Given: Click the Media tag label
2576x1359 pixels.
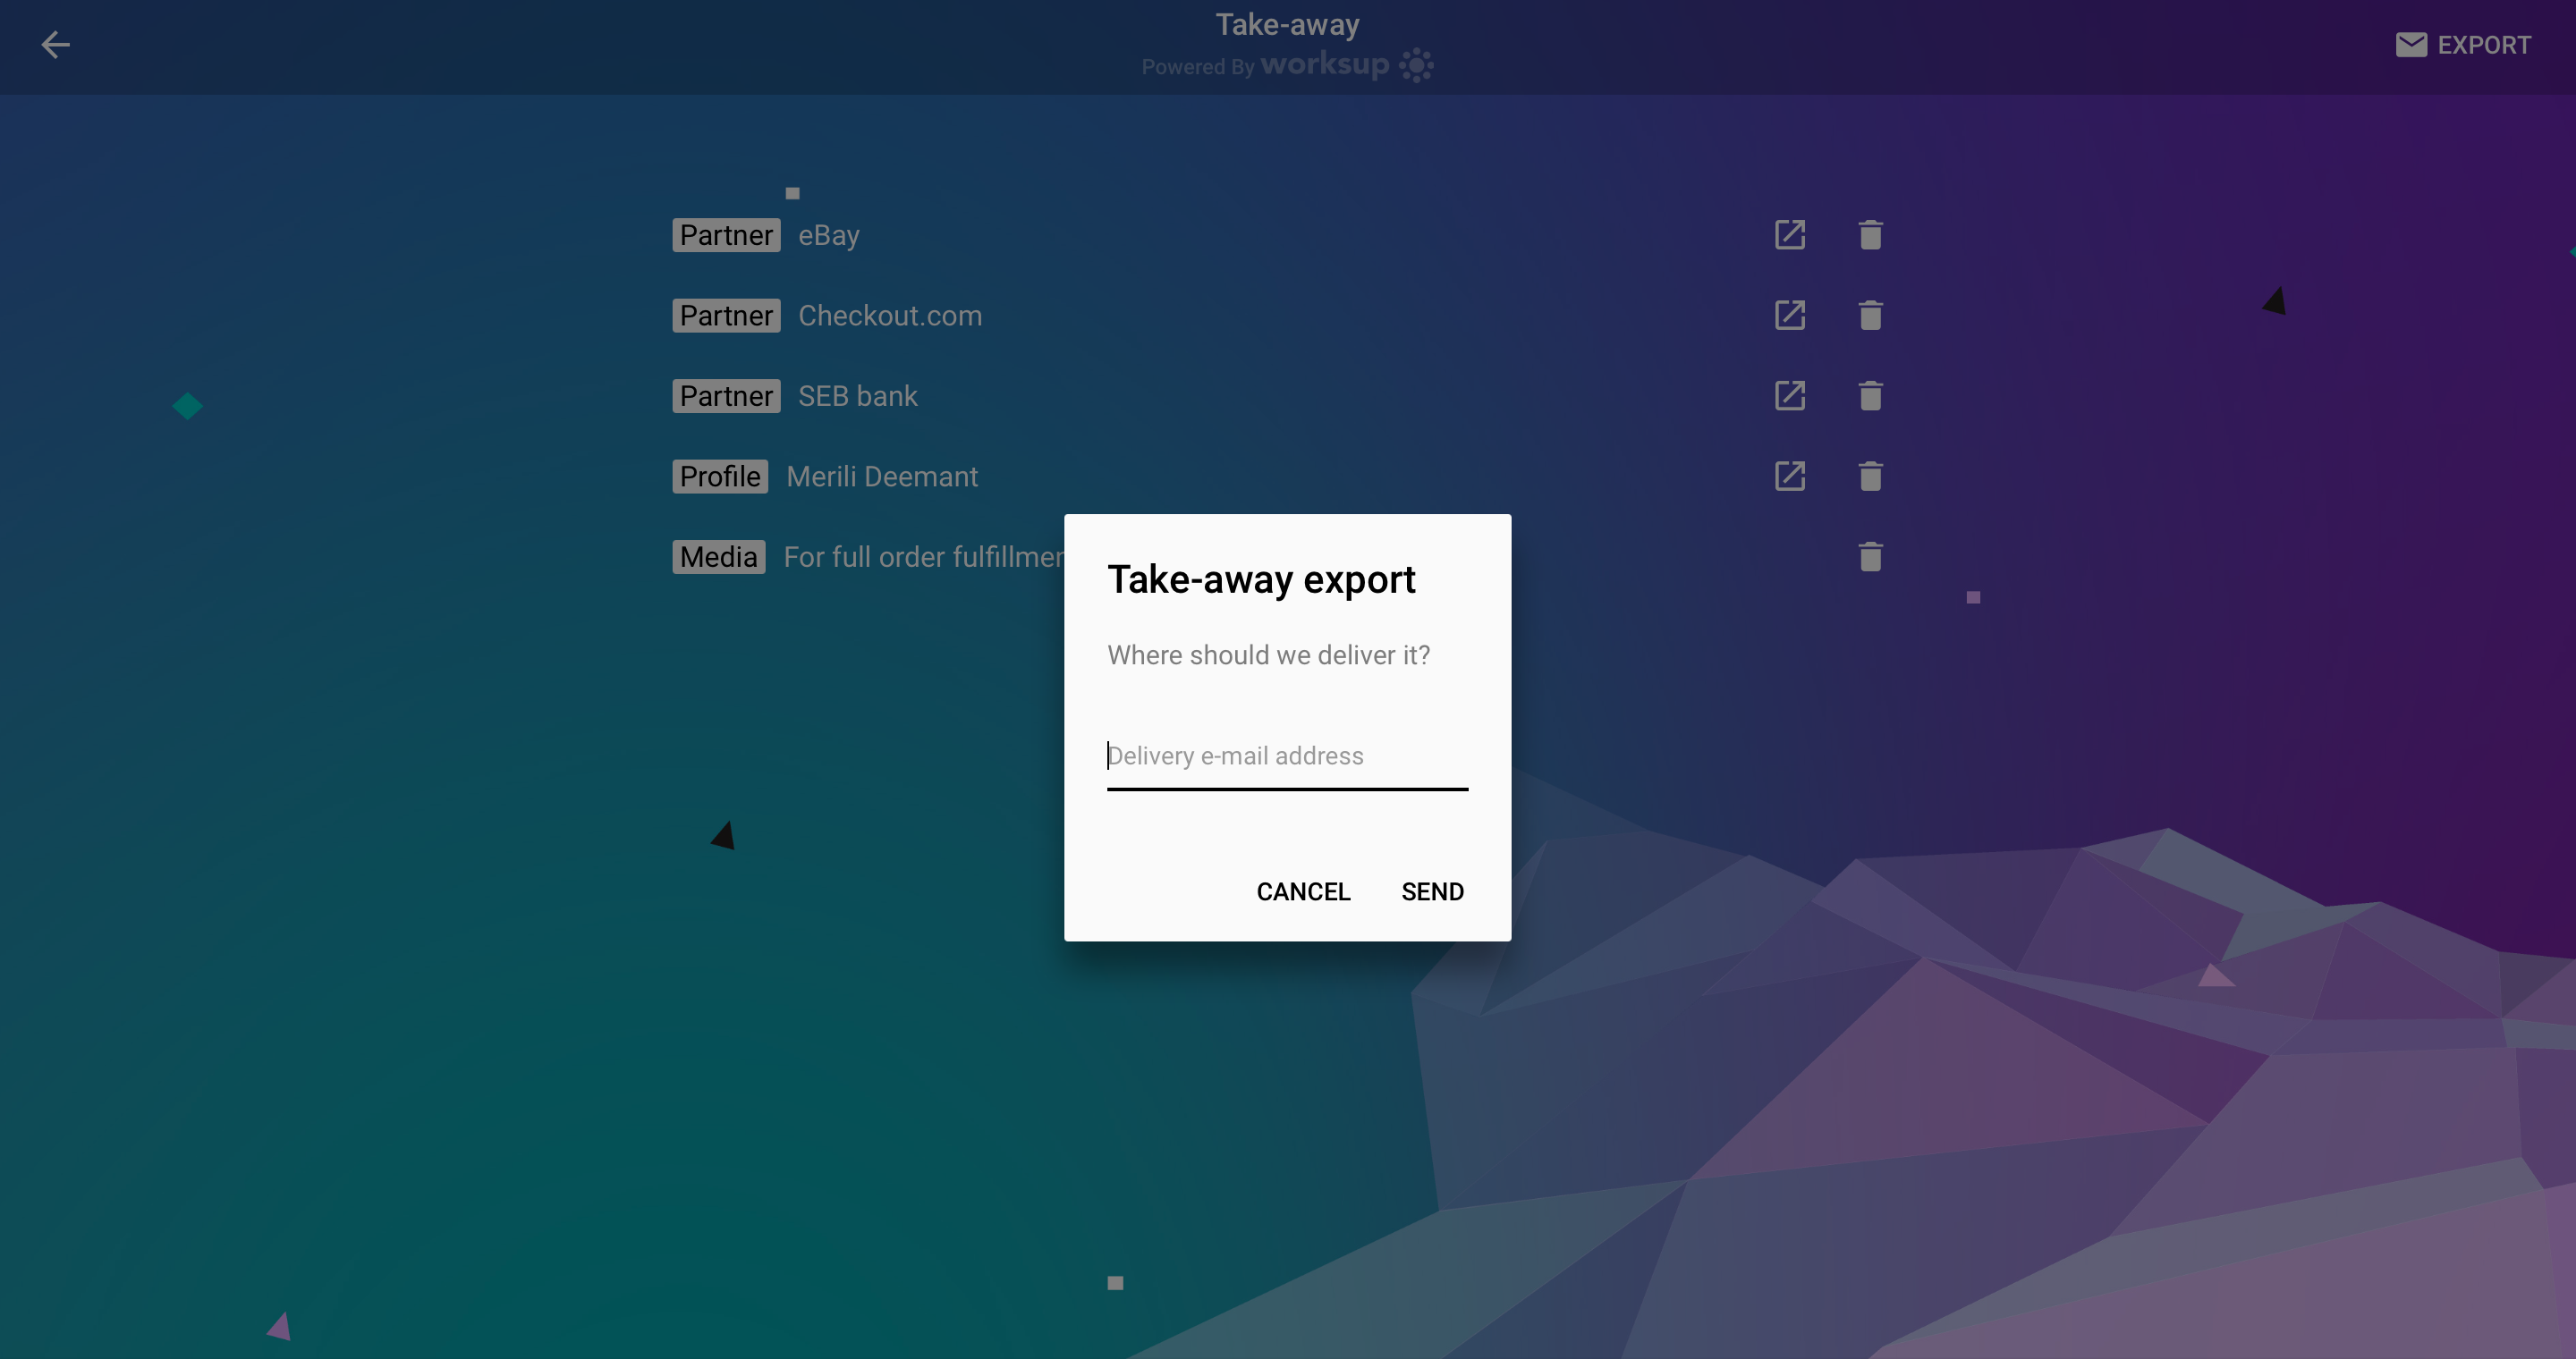Looking at the screenshot, I should point(719,557).
